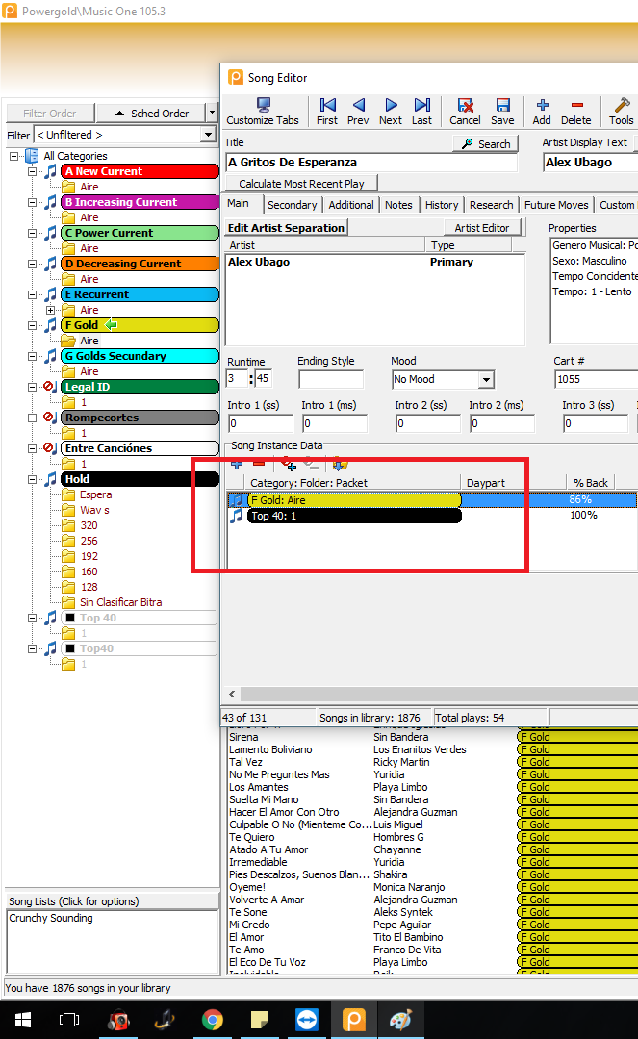Click the Search title button

tap(486, 143)
